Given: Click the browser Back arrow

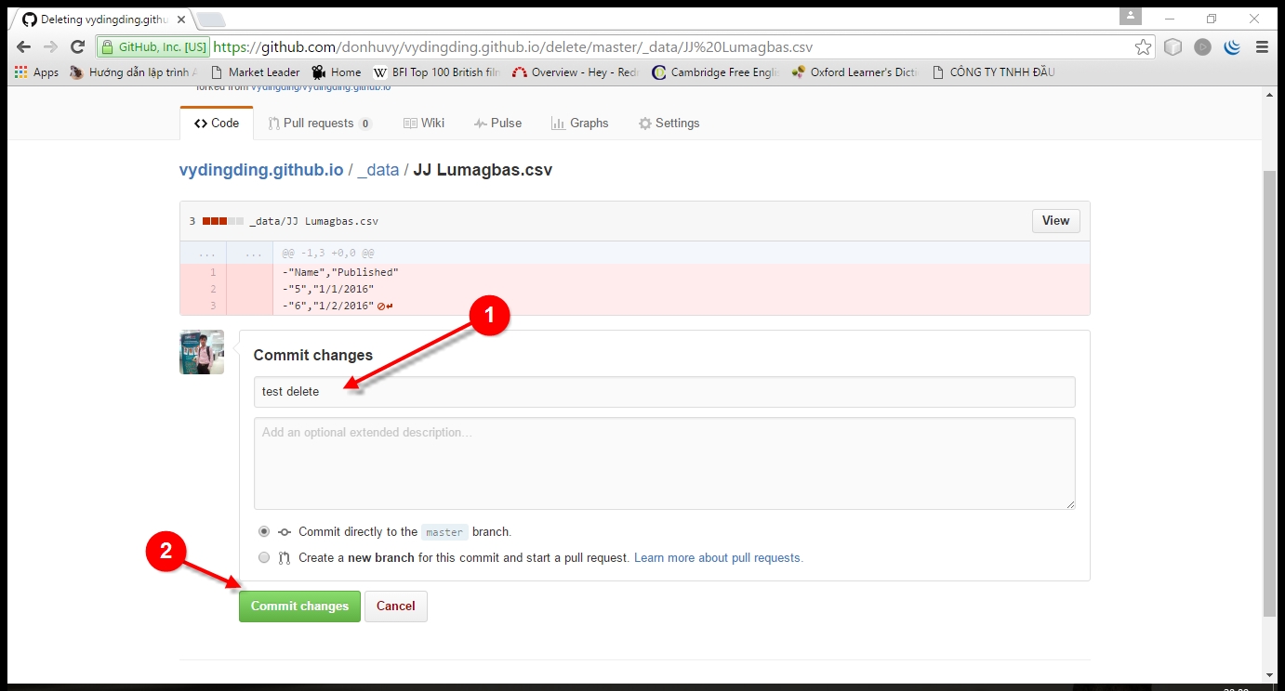Looking at the screenshot, I should click(23, 46).
